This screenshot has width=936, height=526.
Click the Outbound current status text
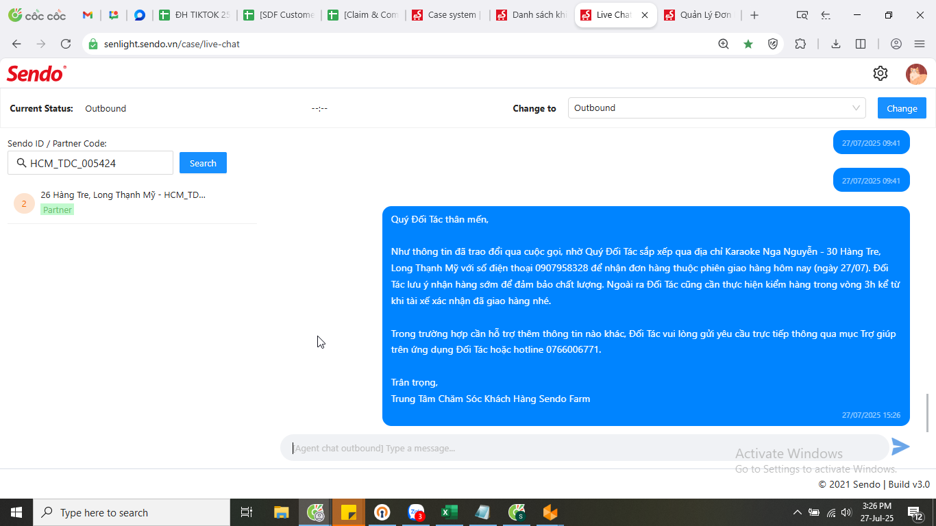coord(106,108)
